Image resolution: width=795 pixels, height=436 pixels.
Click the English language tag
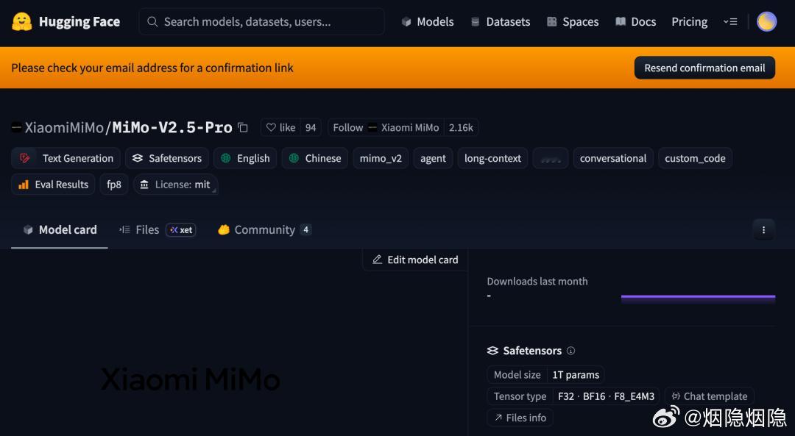245,159
